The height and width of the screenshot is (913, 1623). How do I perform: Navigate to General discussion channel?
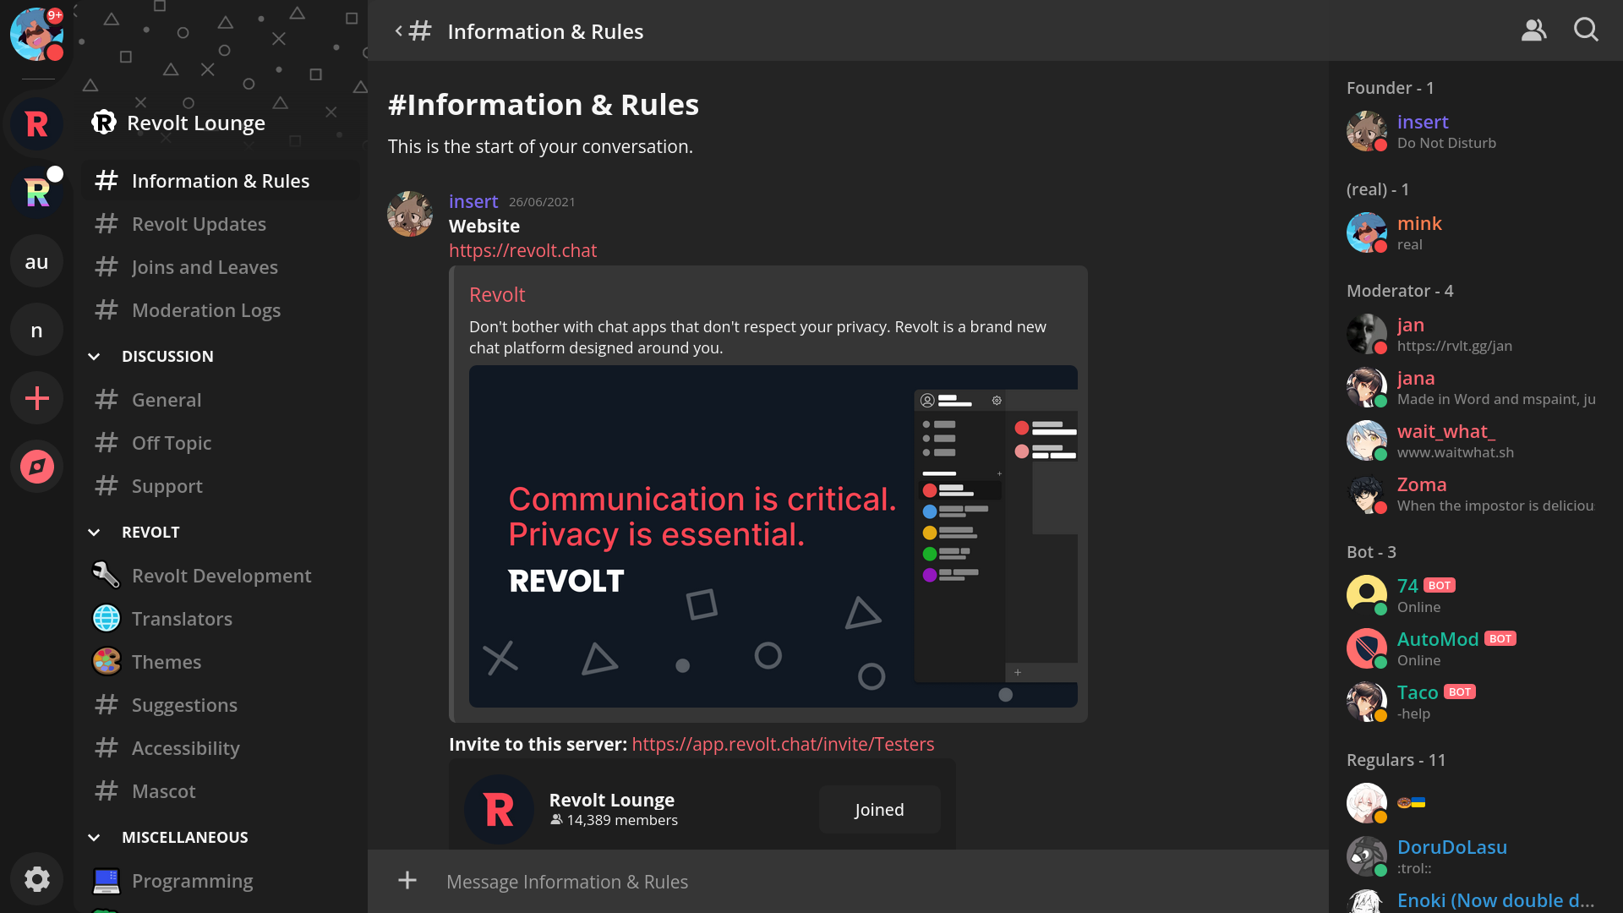pyautogui.click(x=166, y=399)
